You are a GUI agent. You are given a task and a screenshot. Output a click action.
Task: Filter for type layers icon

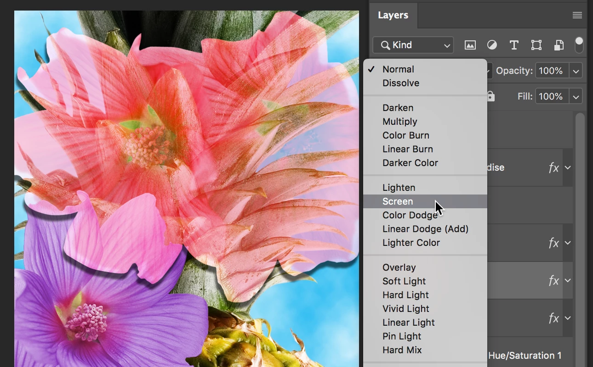514,45
